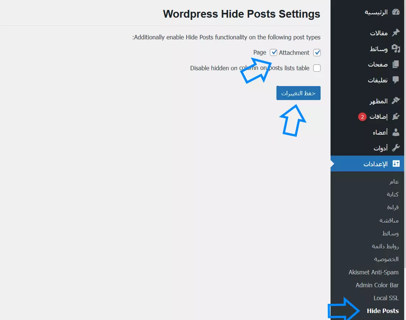Open Local SSL settings
Image resolution: width=406 pixels, height=320 pixels.
point(386,298)
